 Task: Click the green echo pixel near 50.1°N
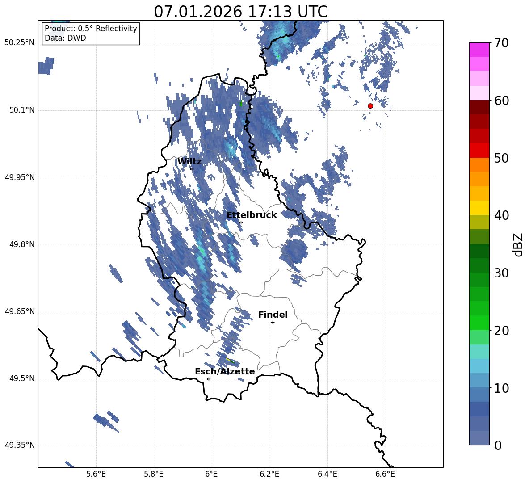pyautogui.click(x=241, y=104)
